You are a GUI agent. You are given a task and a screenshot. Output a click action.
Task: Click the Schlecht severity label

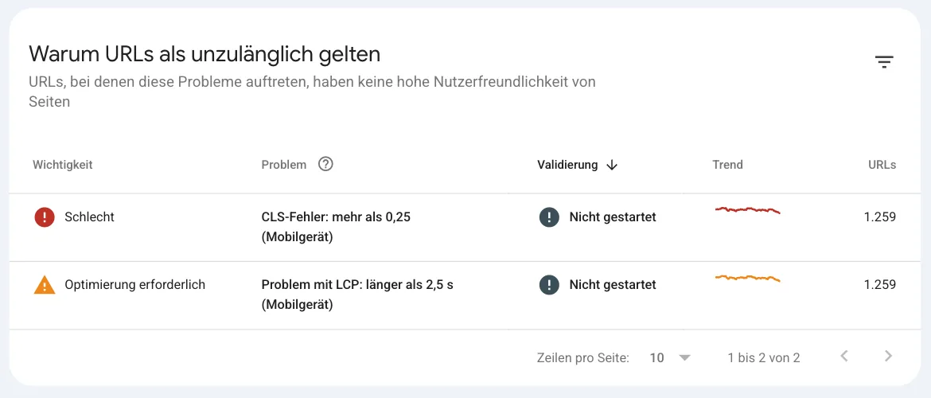click(89, 217)
